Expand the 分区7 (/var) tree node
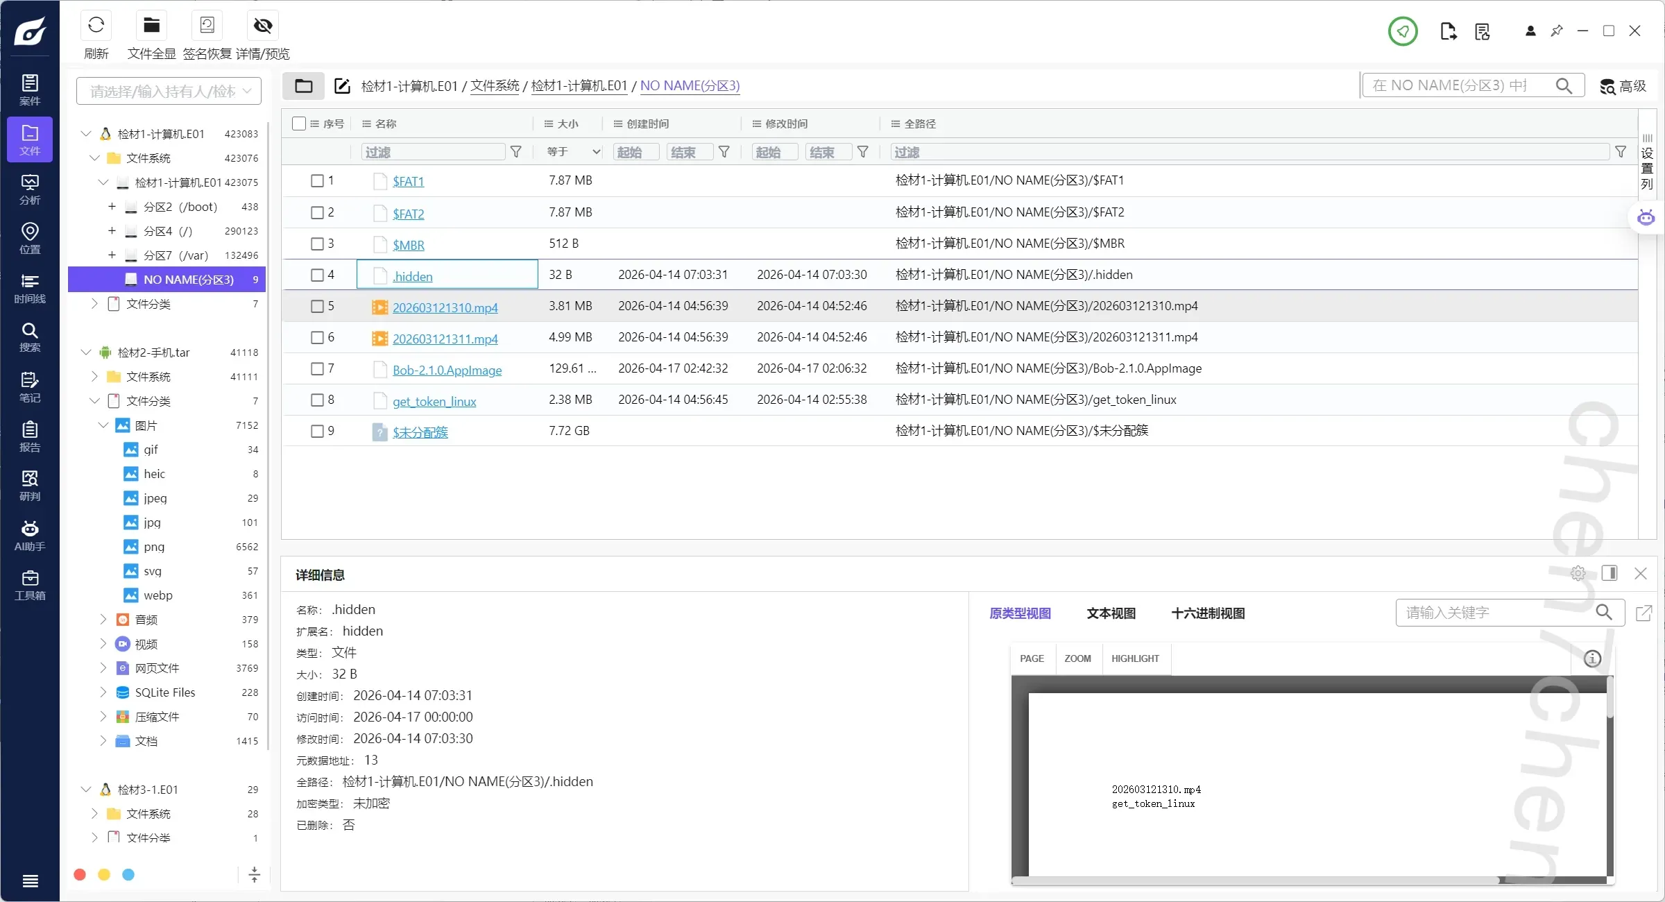The width and height of the screenshot is (1665, 902). tap(112, 255)
